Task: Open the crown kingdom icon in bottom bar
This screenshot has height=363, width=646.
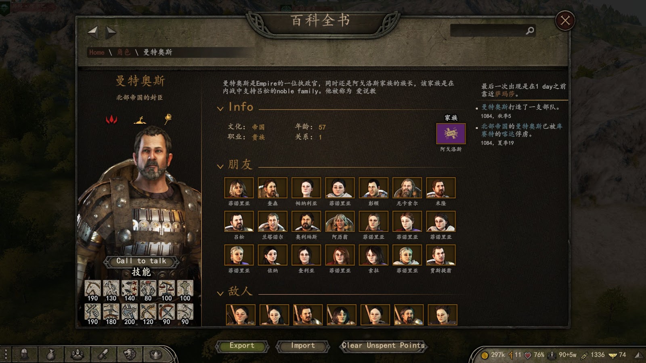Action: 155,354
